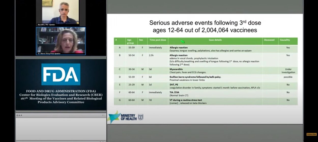Click row letter 'B' in the table
Image resolution: width=318 pixels, height=142 pixels.
120,55
